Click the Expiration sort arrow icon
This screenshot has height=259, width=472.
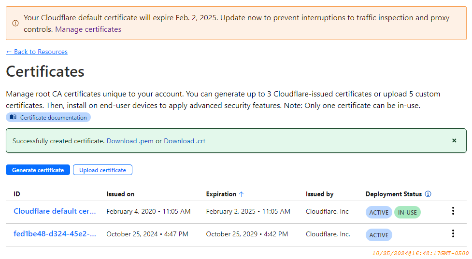(x=242, y=194)
